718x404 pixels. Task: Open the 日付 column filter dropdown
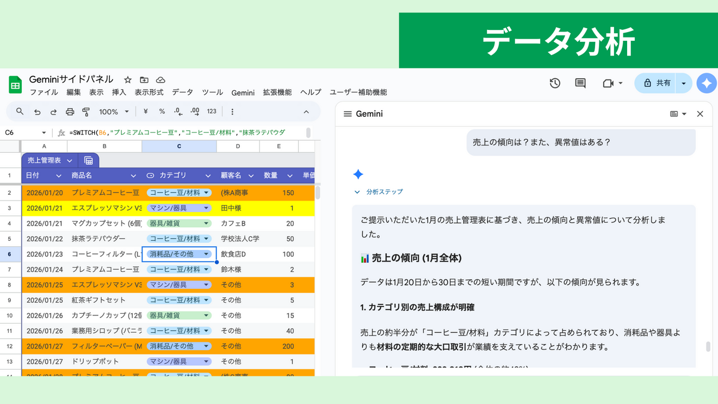58,176
